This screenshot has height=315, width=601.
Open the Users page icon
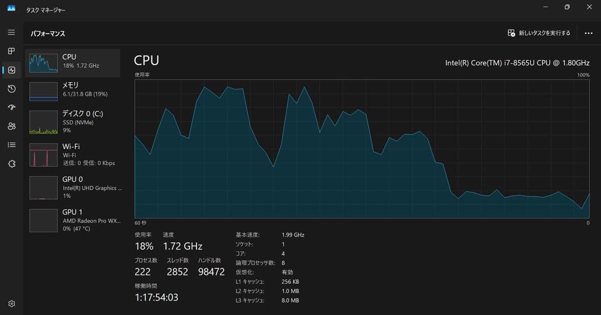click(x=12, y=126)
